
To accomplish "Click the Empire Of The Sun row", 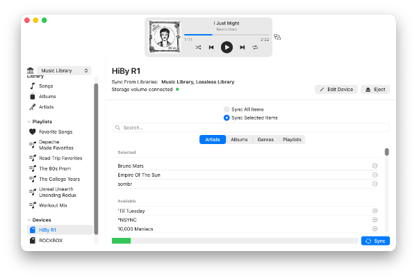I will 247,175.
